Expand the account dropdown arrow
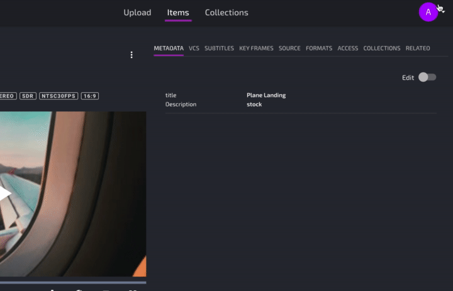This screenshot has width=453, height=291. tap(442, 10)
